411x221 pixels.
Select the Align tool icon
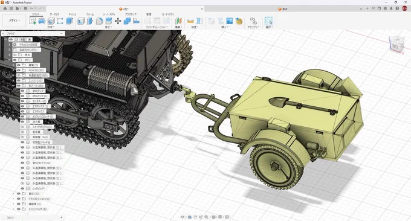click(x=136, y=21)
